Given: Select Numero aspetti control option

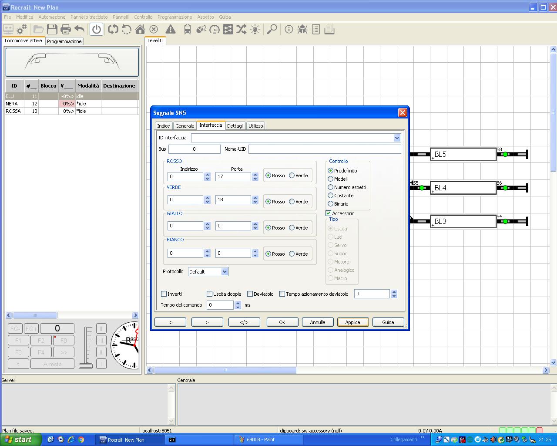Looking at the screenshot, I should (331, 187).
